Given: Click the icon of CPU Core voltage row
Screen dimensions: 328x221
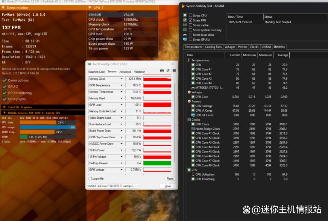Looking at the screenshot, I should coord(193,97).
